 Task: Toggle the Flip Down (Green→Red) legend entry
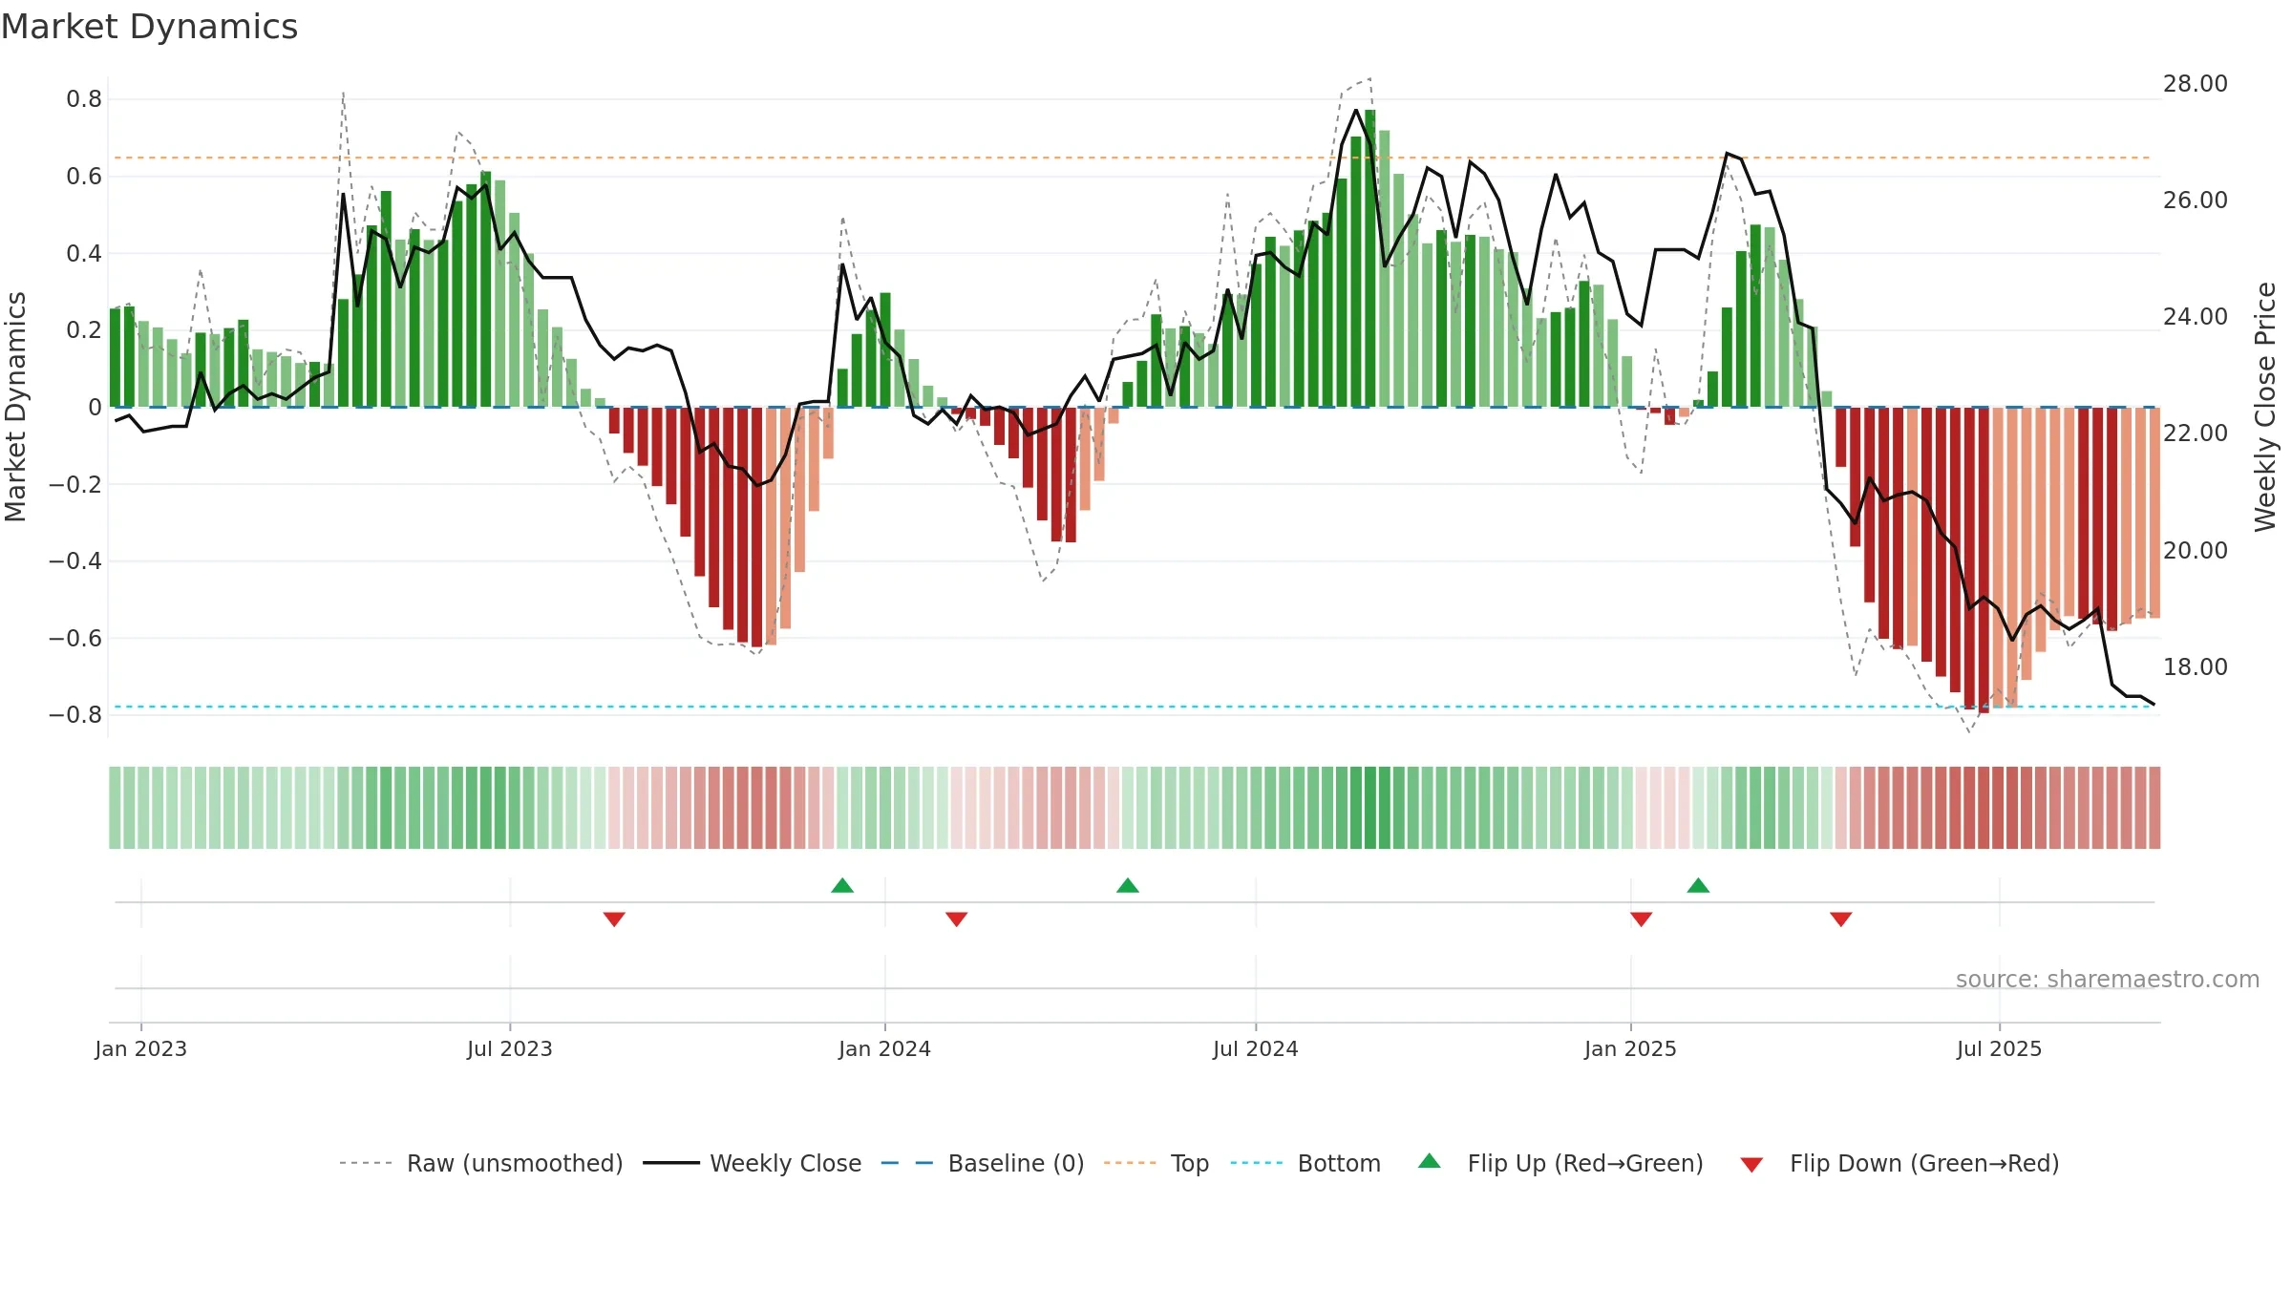[x=1899, y=1163]
